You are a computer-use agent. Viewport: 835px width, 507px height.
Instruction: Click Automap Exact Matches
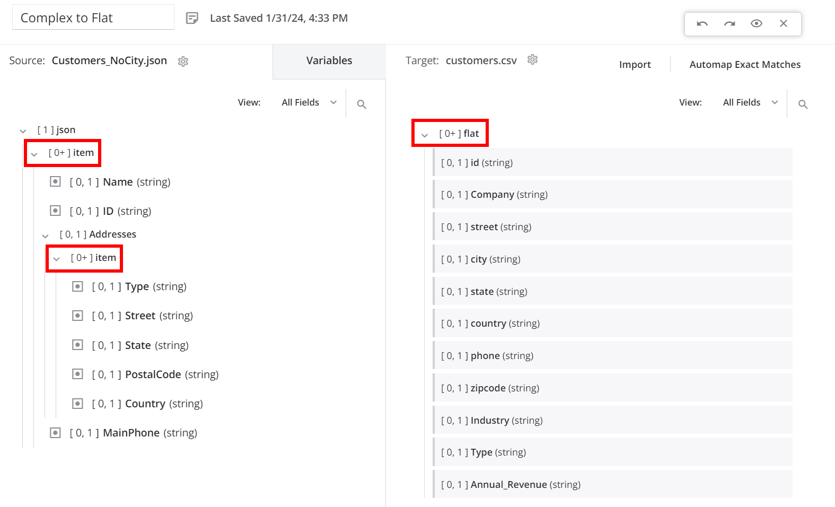tap(744, 65)
